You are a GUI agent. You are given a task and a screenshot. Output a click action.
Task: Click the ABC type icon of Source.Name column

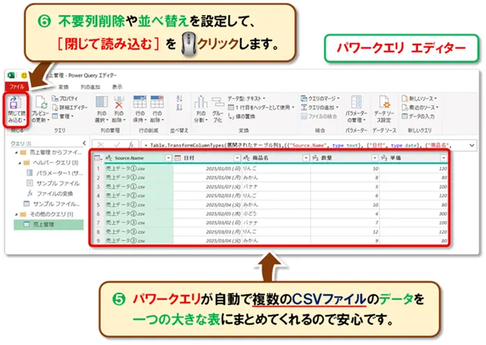pos(109,158)
